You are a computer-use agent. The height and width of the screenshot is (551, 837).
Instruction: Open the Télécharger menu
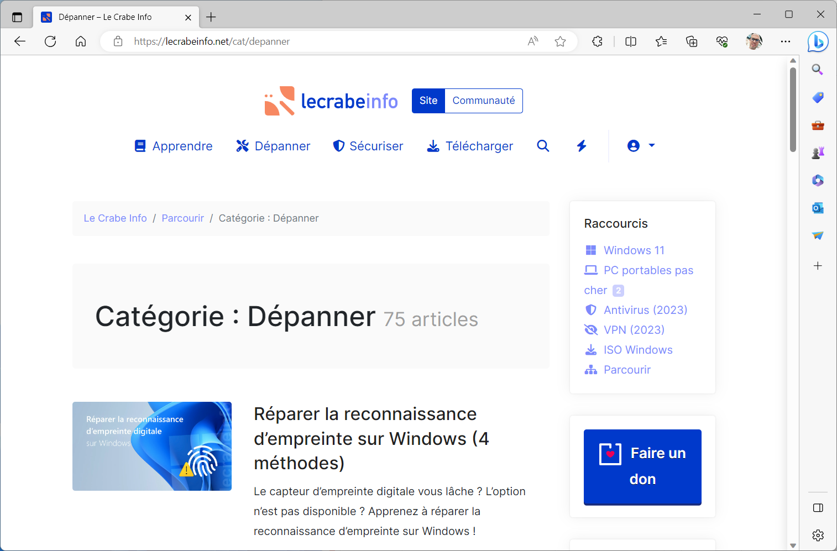(470, 146)
